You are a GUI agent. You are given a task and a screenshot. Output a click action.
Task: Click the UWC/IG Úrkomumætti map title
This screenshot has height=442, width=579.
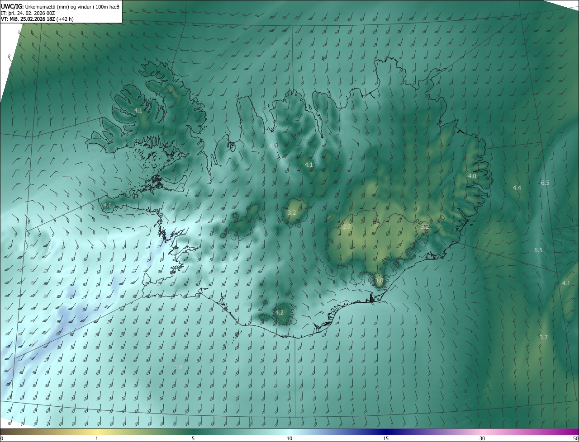(x=61, y=6)
